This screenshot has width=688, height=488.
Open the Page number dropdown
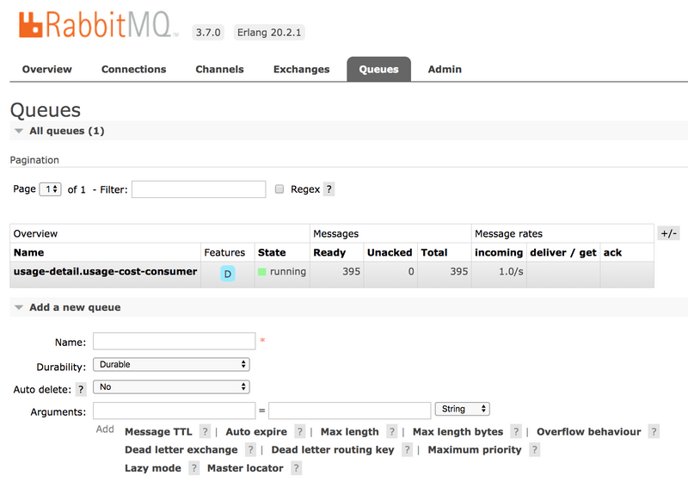[x=50, y=189]
